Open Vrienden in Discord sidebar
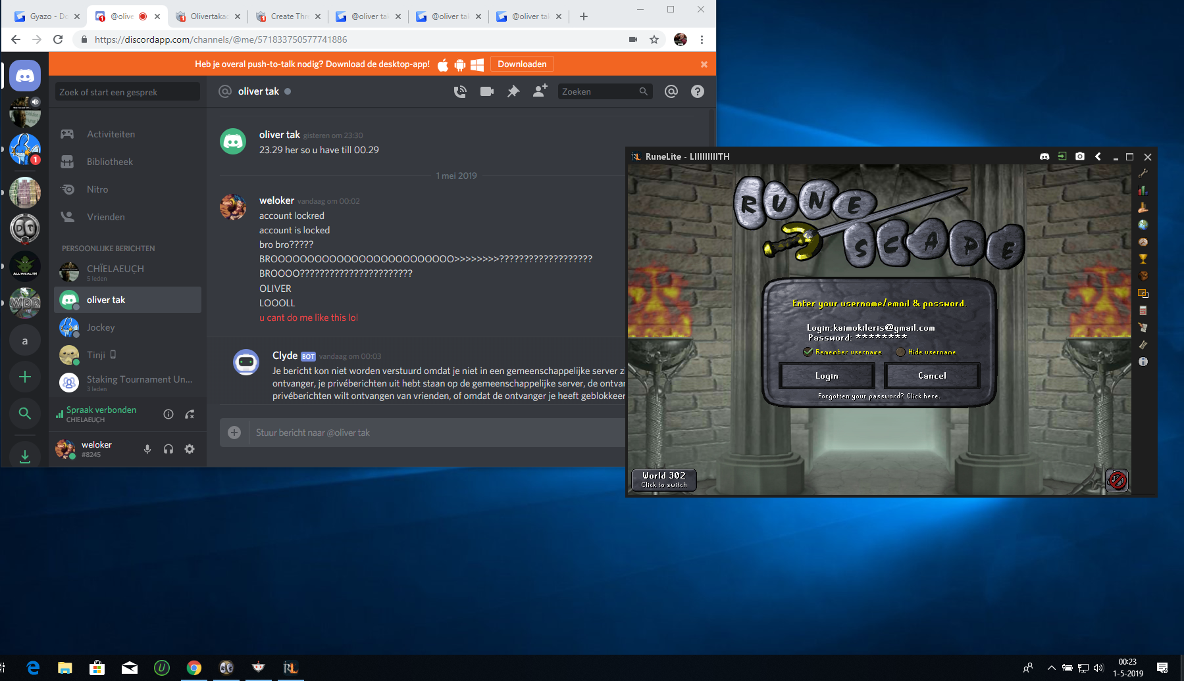This screenshot has width=1184, height=681. tap(128, 217)
